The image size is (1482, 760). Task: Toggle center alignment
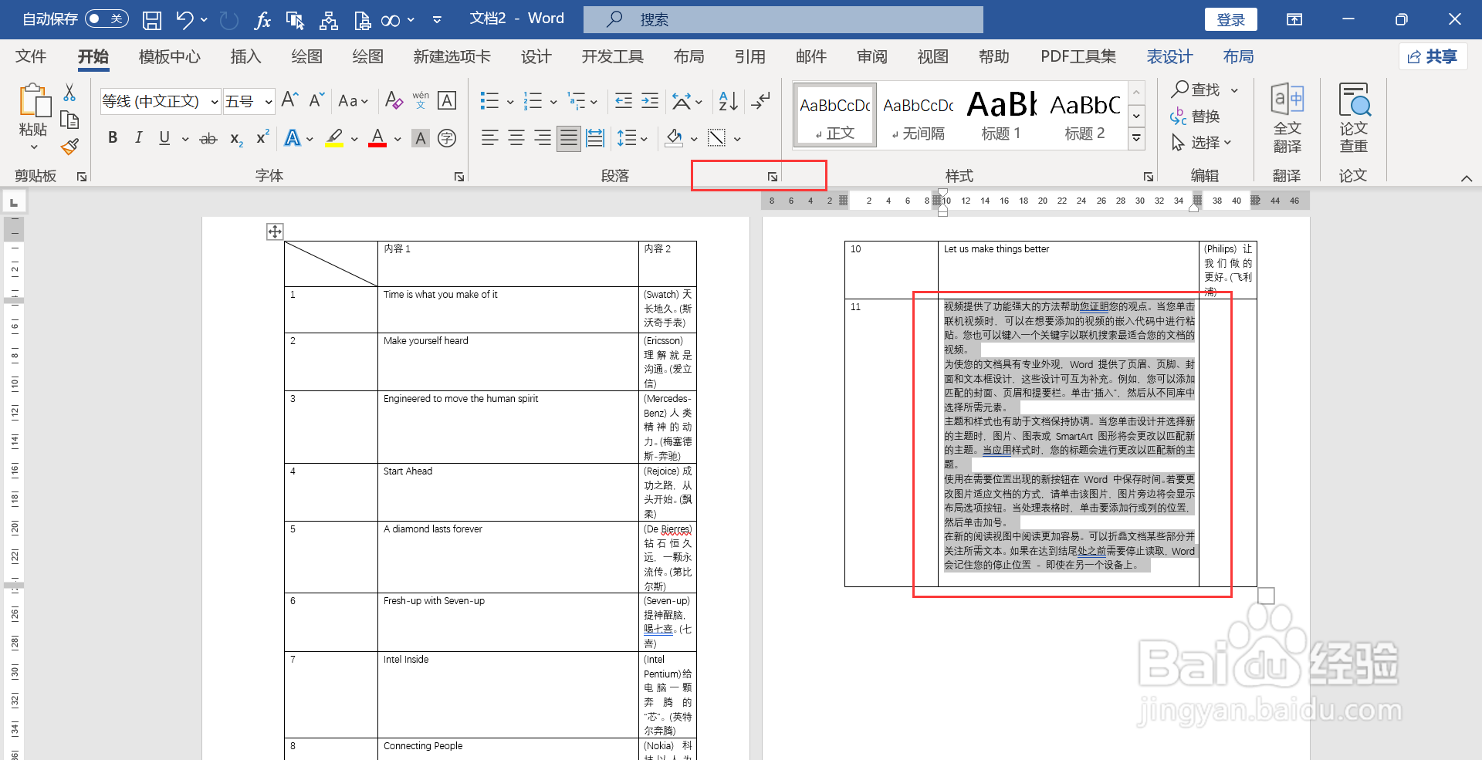[x=516, y=139]
